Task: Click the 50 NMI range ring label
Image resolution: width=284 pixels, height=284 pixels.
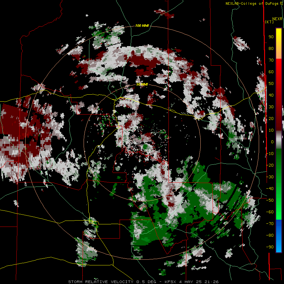Action: point(142,84)
